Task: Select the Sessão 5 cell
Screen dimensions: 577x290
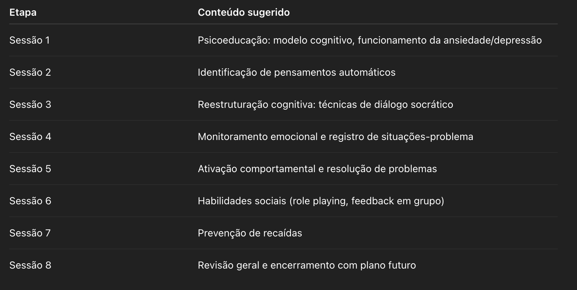Action: (30, 169)
